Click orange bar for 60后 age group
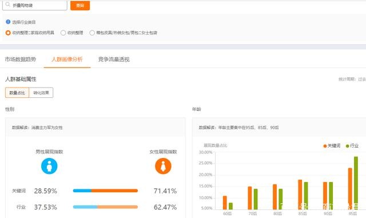 coord(225,203)
